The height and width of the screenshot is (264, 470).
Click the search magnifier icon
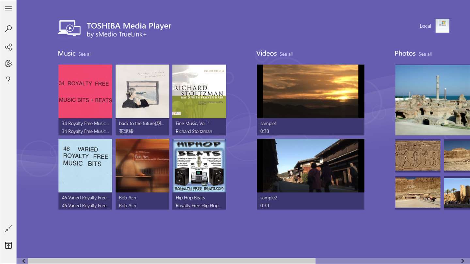pos(8,29)
